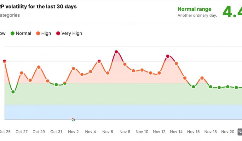Viewport: 242px width, 141px height.
Task: Toggle the Normal legend series
Action: [23, 33]
